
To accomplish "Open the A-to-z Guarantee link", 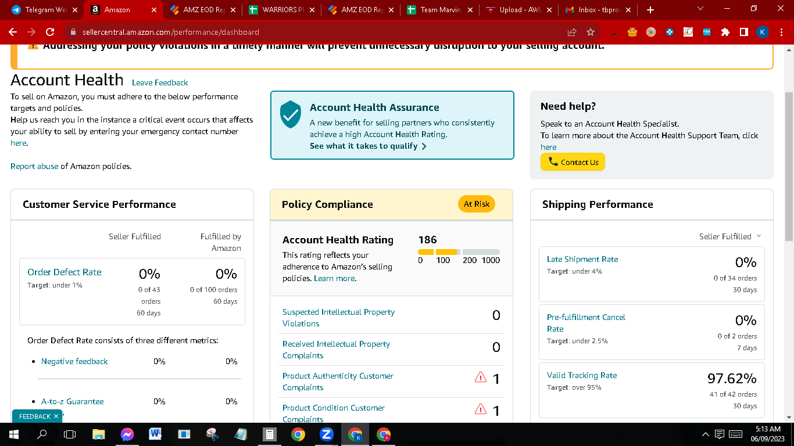I will (x=73, y=401).
